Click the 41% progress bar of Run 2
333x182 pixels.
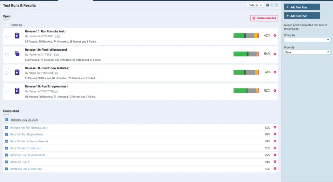click(246, 72)
